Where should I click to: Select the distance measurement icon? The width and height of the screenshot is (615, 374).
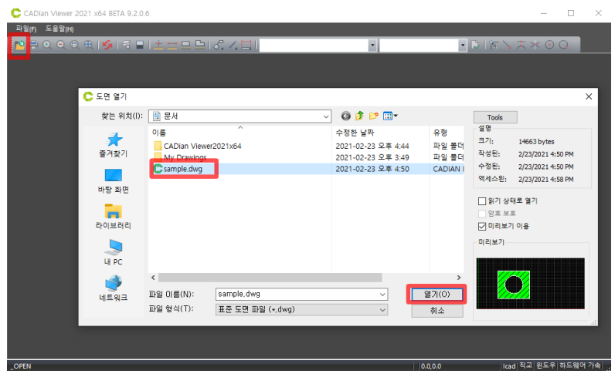172,45
